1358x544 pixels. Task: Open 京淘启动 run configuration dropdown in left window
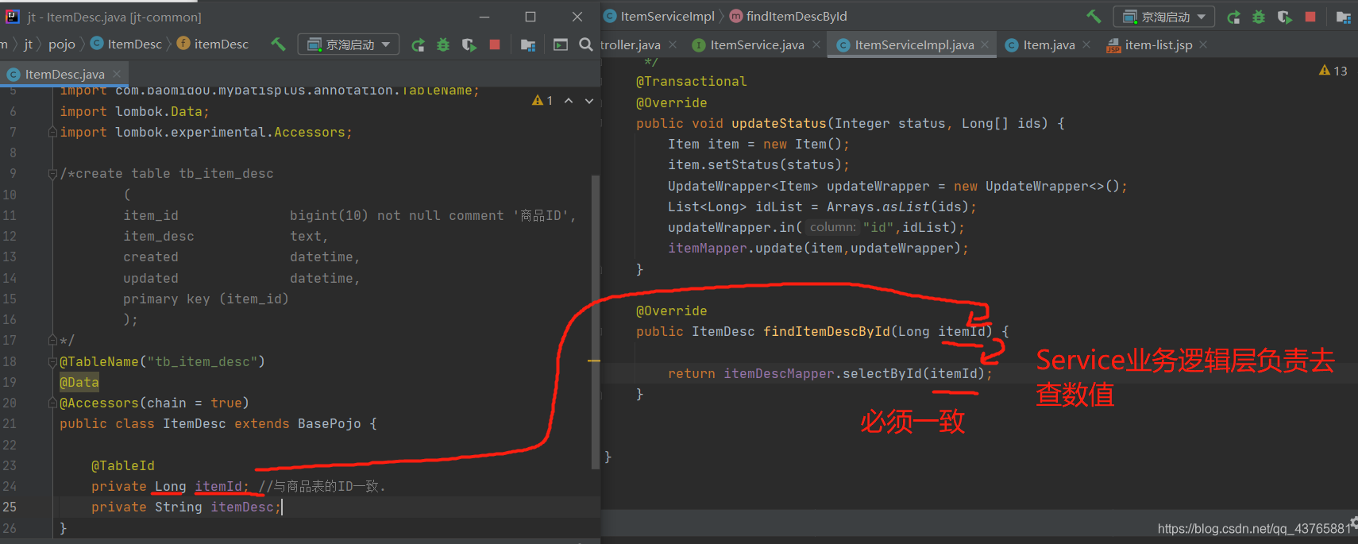[x=348, y=44]
